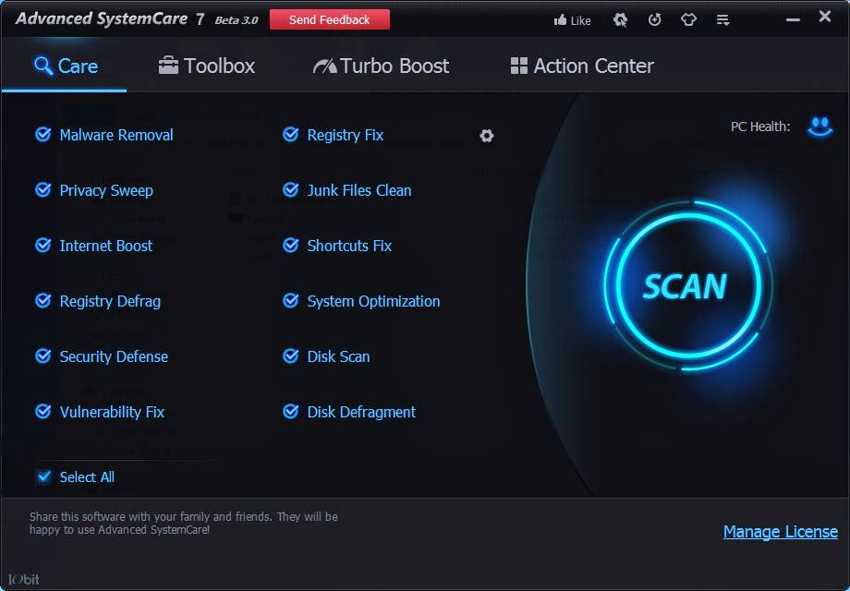
Task: Disable the Vulnerability Fix checkbox
Action: click(42, 411)
